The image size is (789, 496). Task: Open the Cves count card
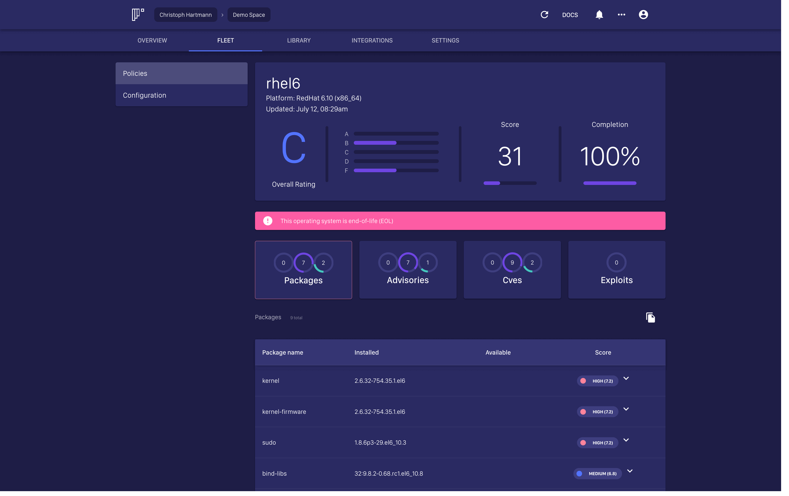pyautogui.click(x=512, y=270)
